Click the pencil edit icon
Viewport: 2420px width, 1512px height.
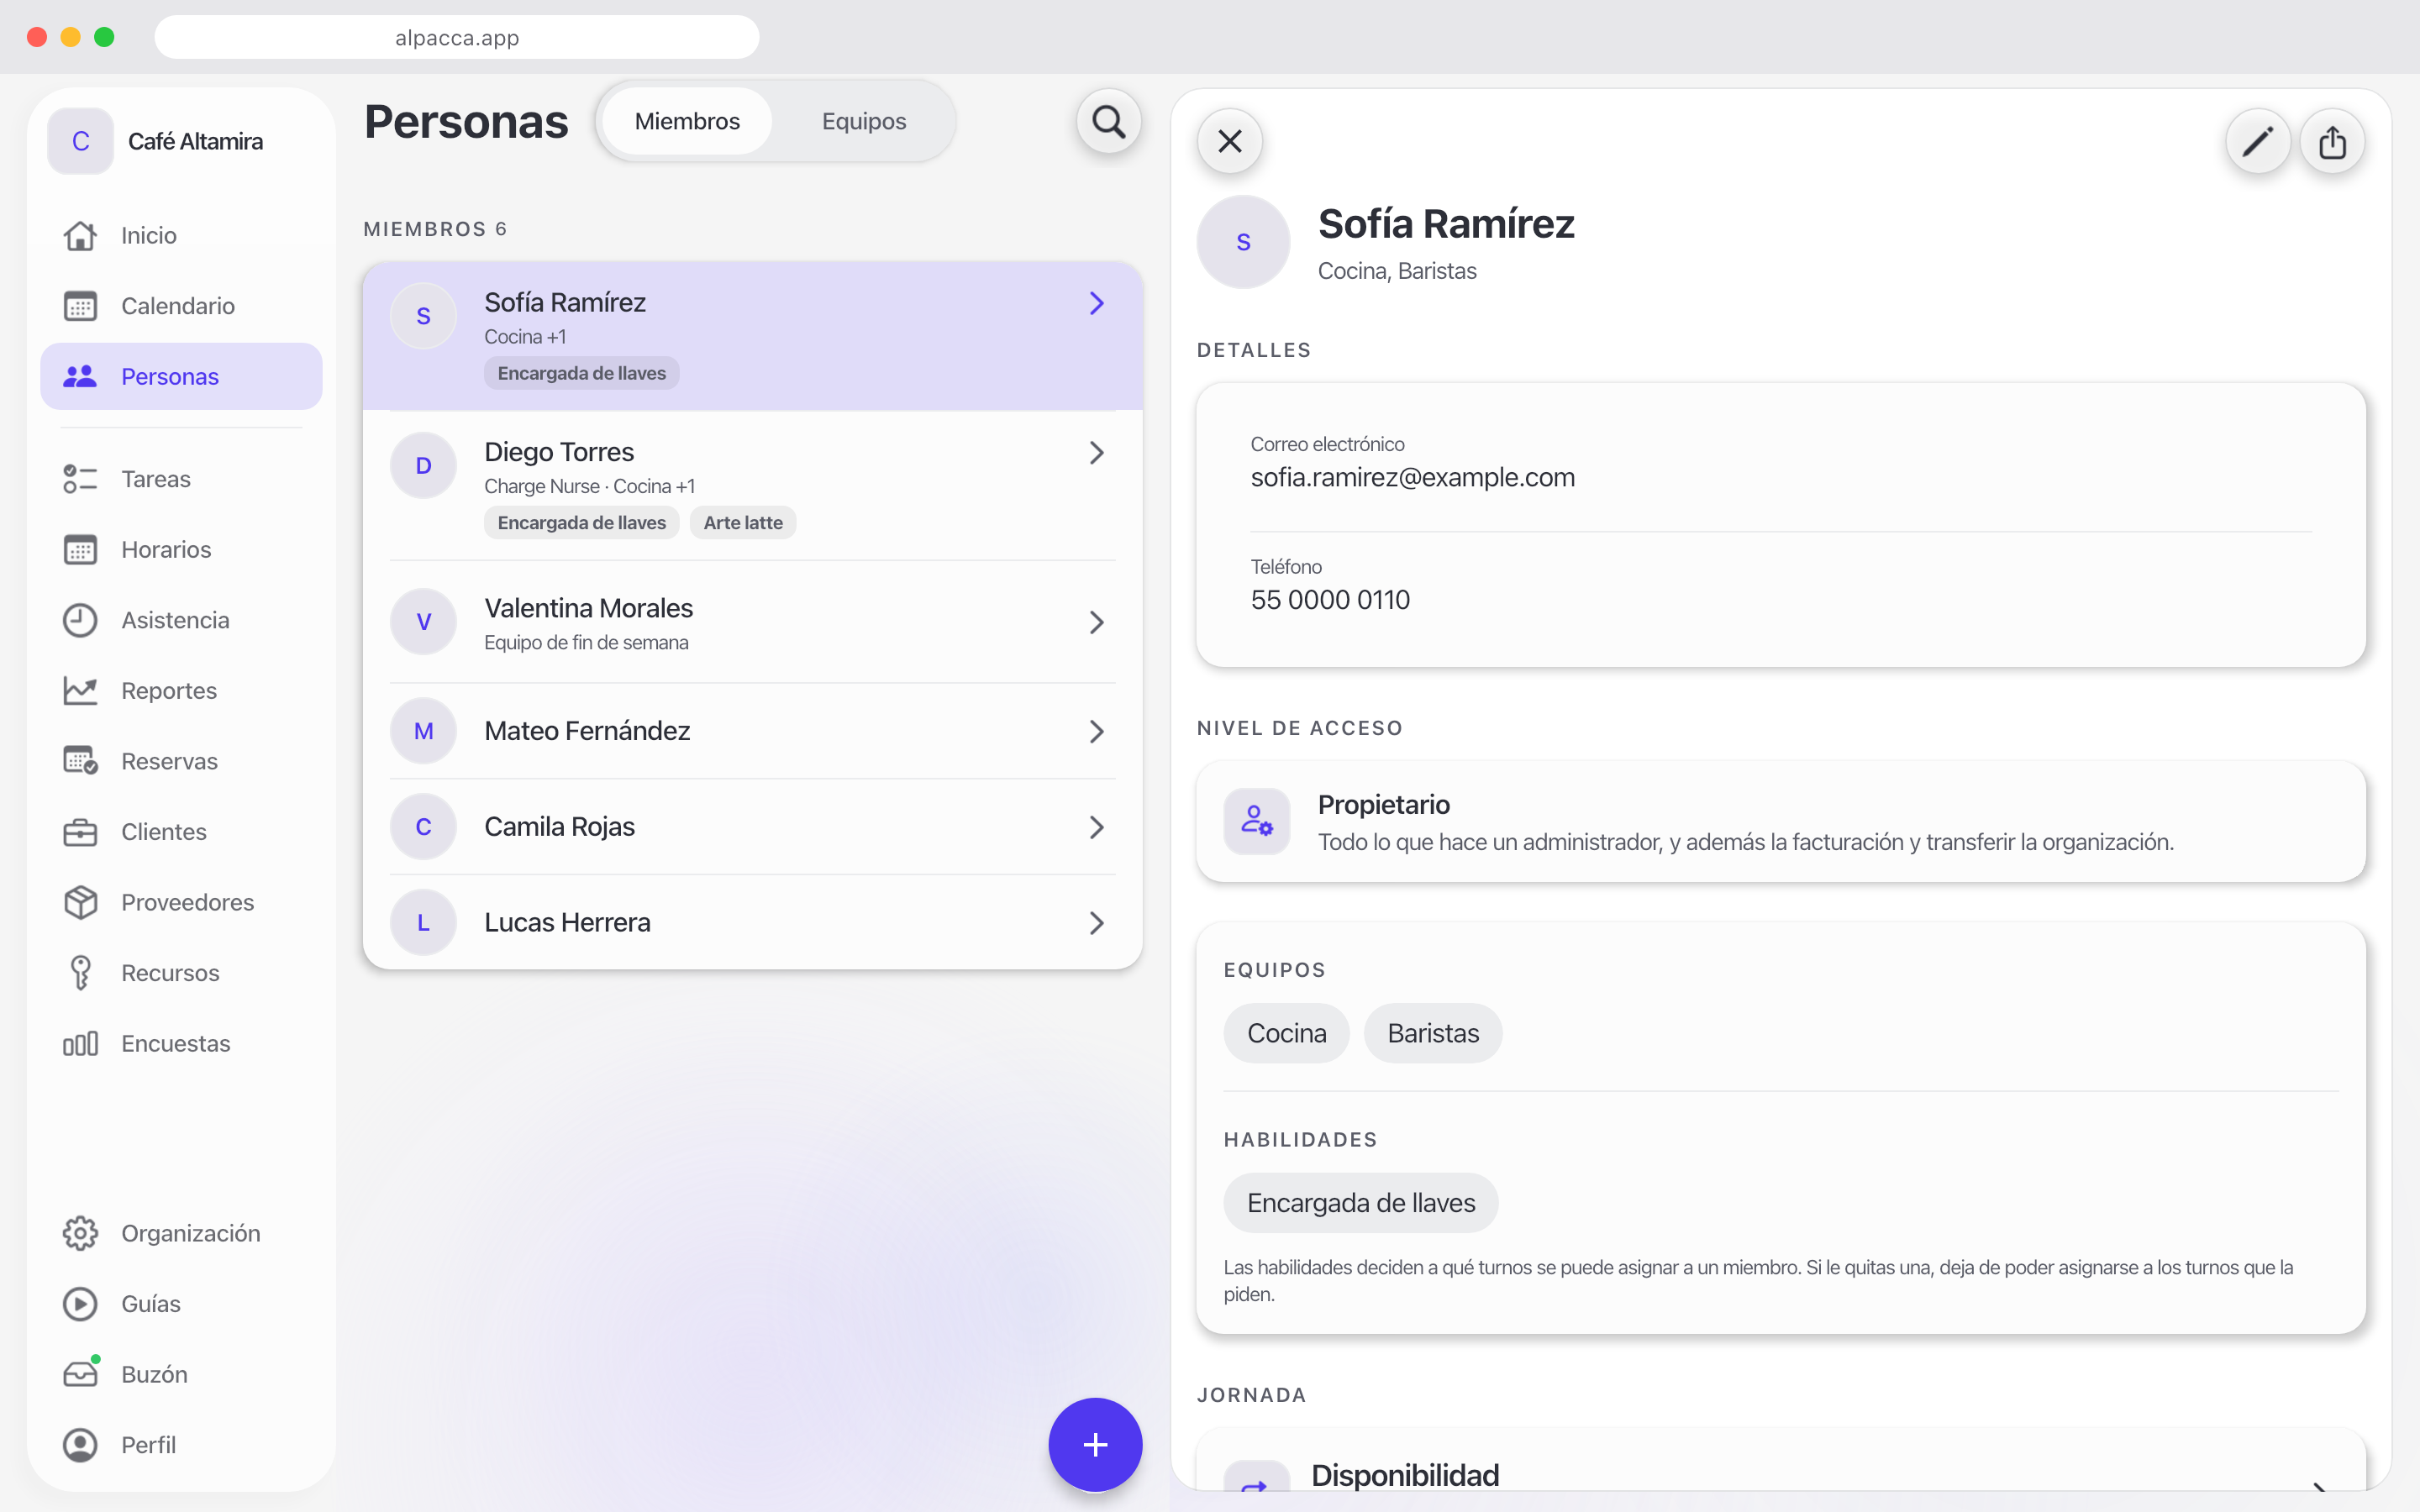pos(2257,142)
